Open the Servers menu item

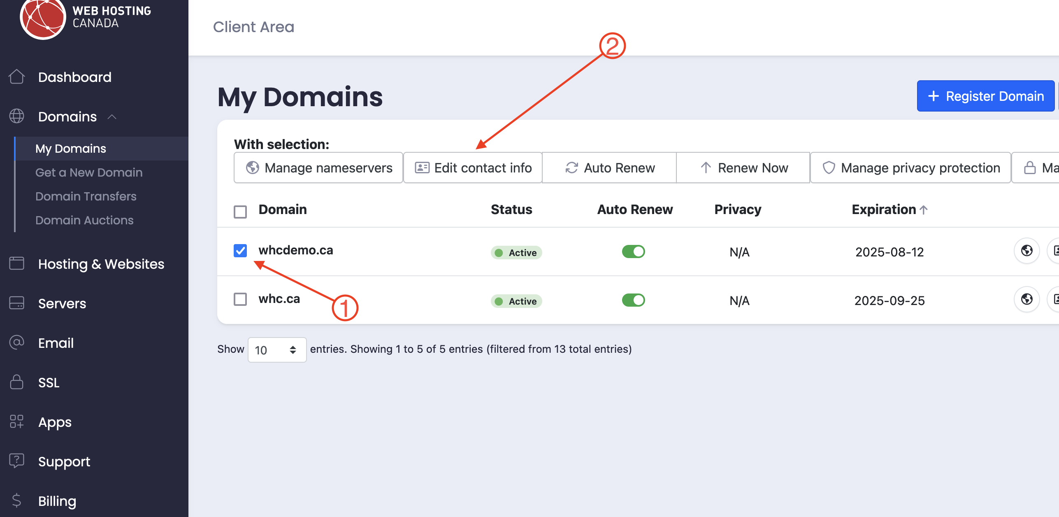62,303
